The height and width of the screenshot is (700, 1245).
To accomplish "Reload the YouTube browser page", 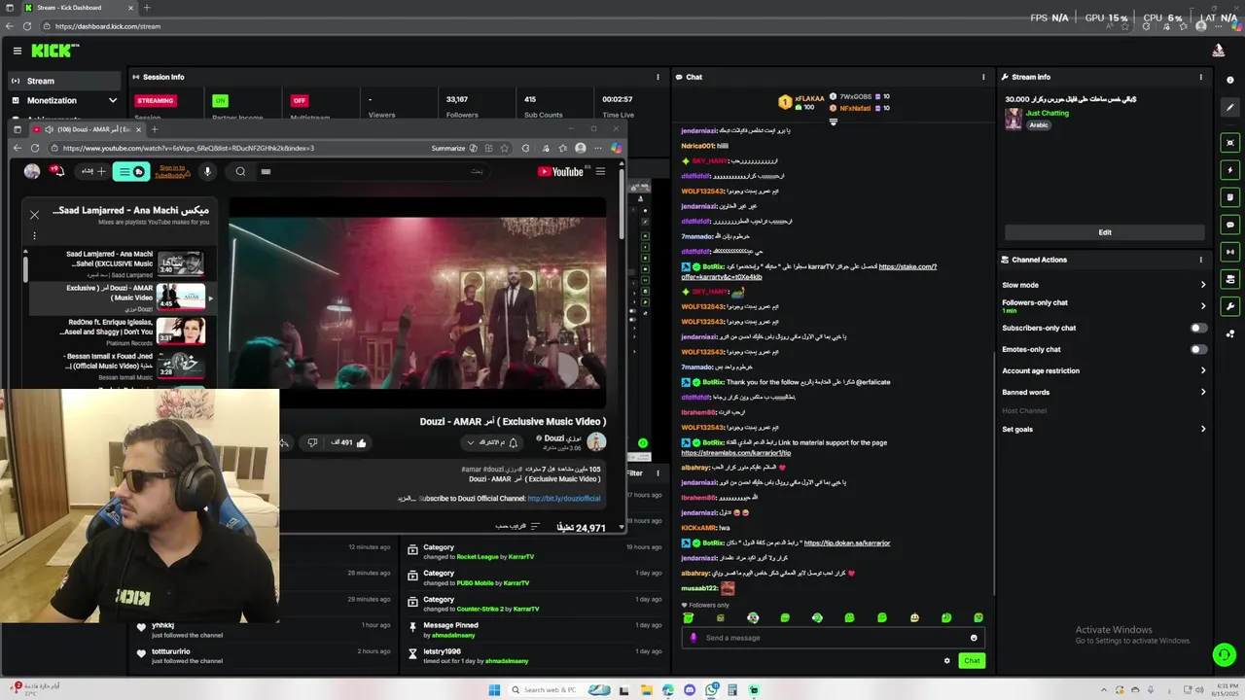I will [35, 148].
